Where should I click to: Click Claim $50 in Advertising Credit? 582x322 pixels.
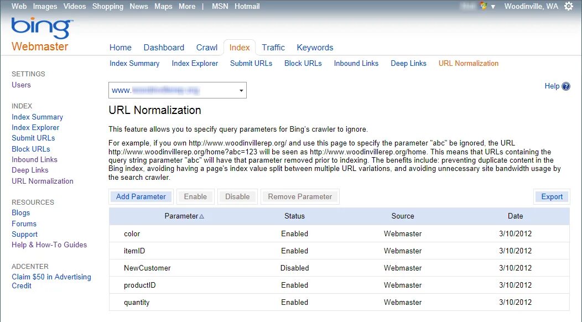51,281
